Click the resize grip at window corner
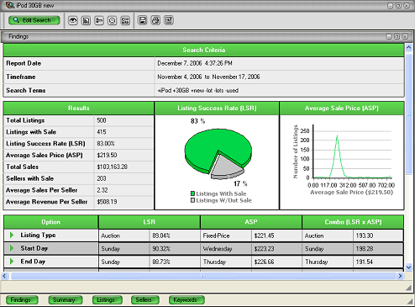The height and width of the screenshot is (307, 415). [410, 302]
